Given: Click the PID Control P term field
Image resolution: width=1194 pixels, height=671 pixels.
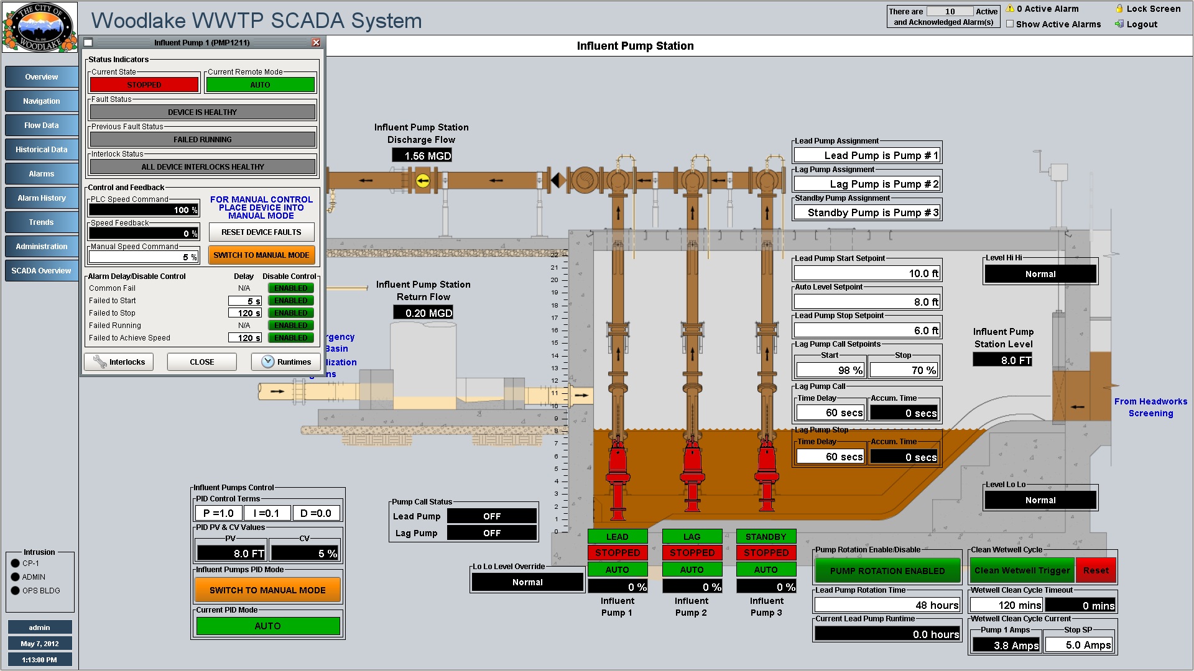Looking at the screenshot, I should point(218,513).
